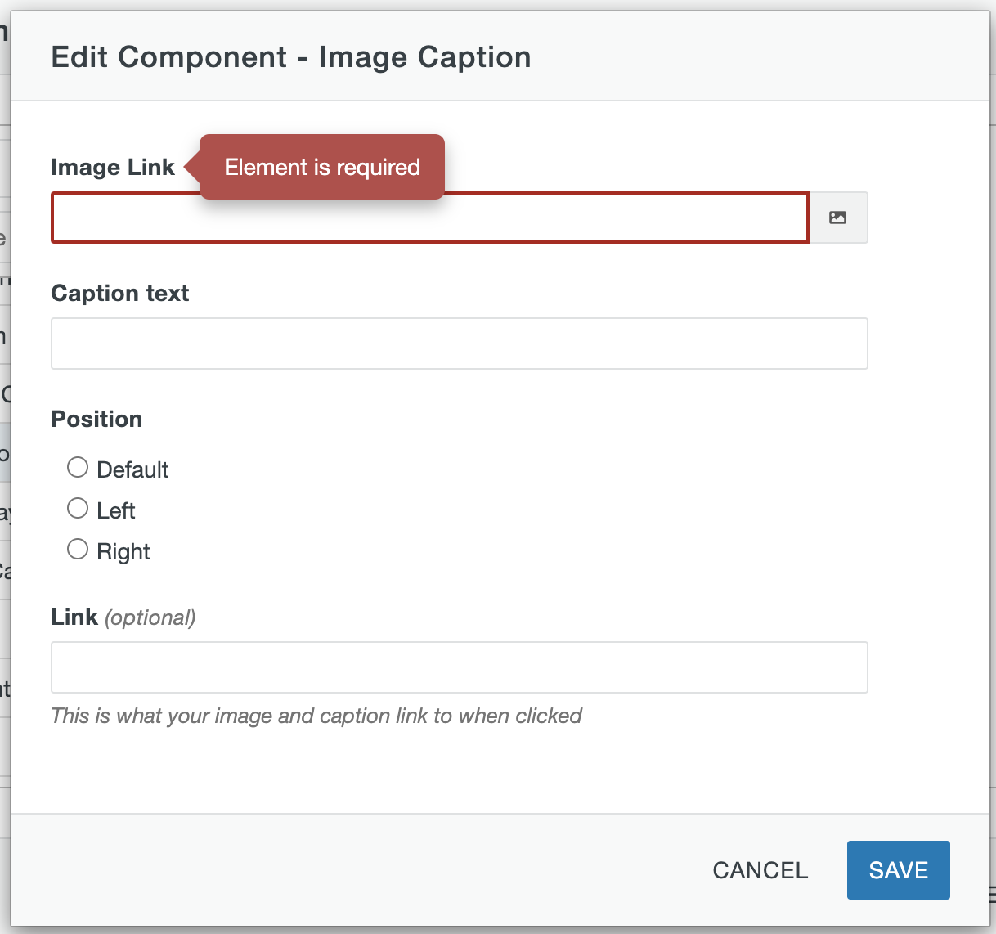Image resolution: width=996 pixels, height=934 pixels.
Task: Click the 'Caption text' field label
Action: 119,293
